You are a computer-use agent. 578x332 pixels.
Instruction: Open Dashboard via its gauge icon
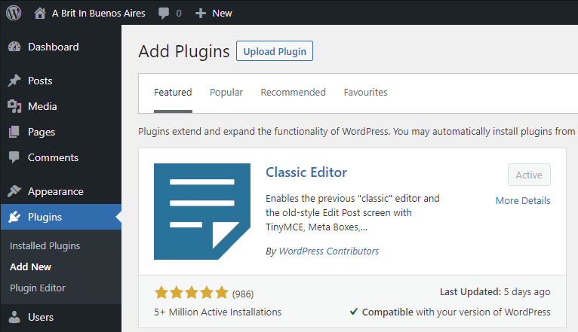pos(14,47)
